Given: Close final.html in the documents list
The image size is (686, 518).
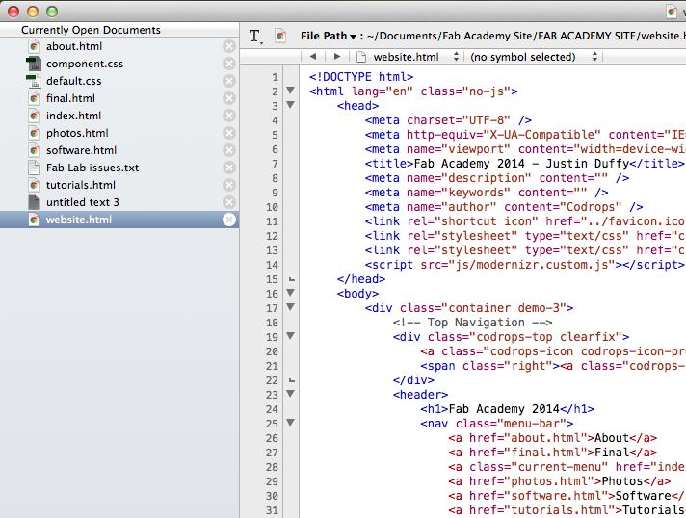Looking at the screenshot, I should pos(228,98).
